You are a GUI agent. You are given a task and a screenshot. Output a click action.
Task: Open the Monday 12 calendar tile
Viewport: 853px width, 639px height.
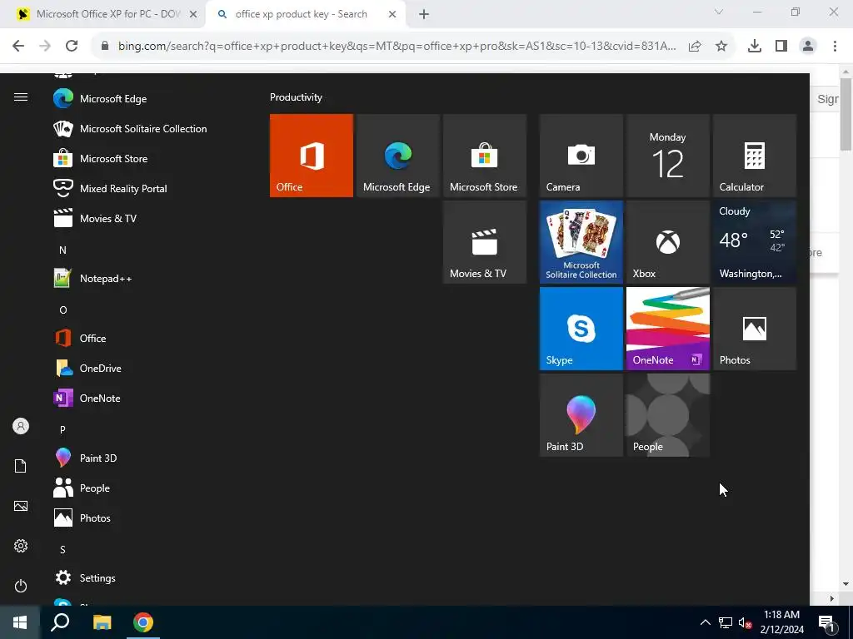pyautogui.click(x=667, y=156)
